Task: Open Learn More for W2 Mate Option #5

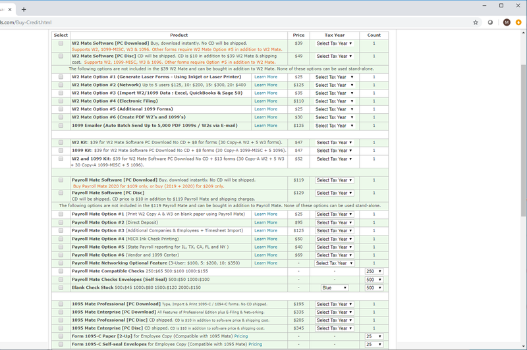Action: 266,109
